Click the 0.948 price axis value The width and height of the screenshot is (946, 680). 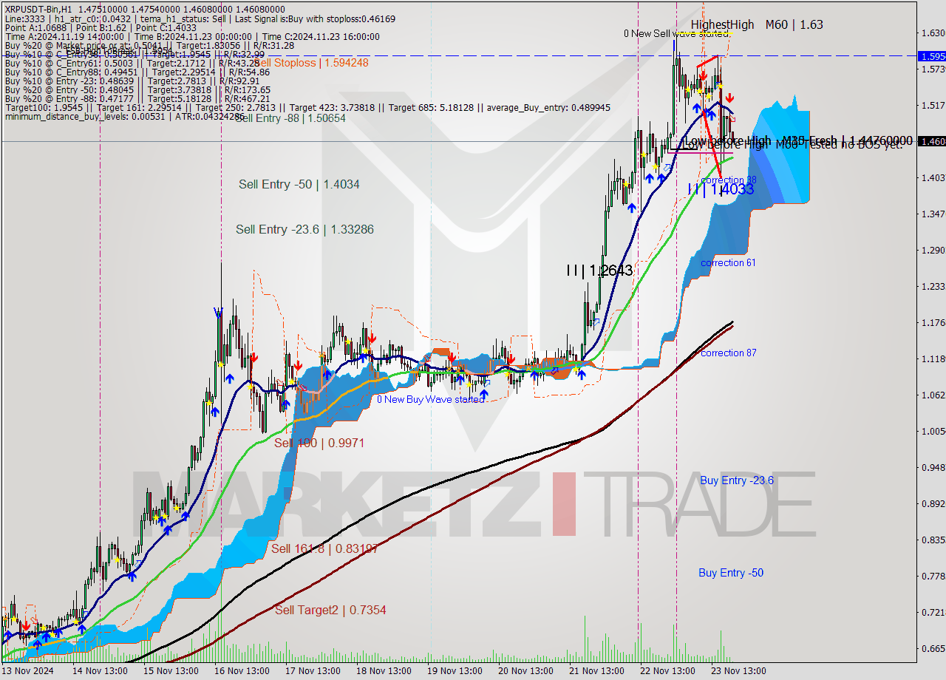pos(932,468)
